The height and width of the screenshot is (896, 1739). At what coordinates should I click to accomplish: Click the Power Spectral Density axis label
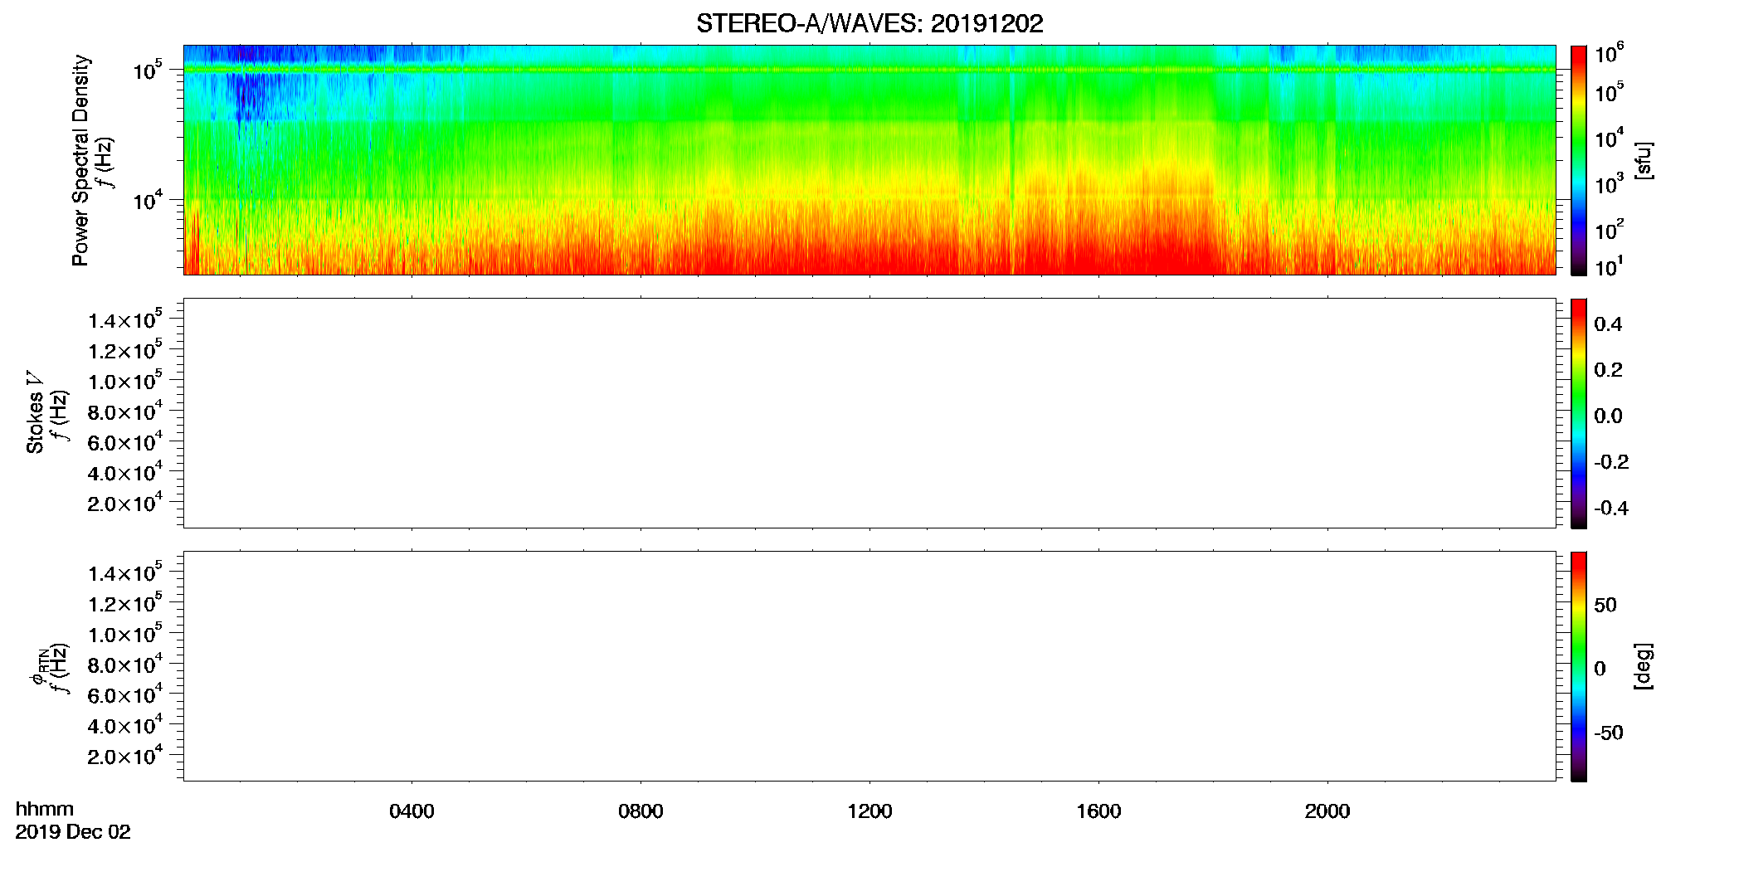[x=80, y=160]
